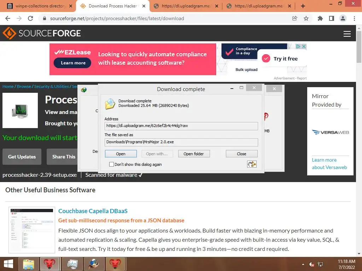This screenshot has width=362, height=271.
Task: Click the browser forward arrow
Action: tap(19, 18)
